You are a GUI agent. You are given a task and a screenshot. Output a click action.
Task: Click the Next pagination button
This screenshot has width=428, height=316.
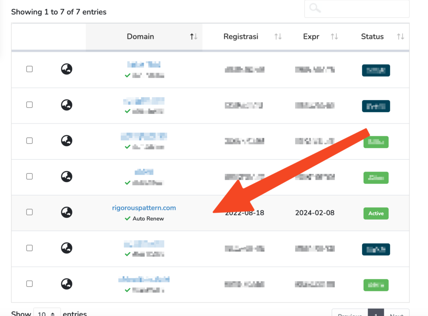point(397,314)
